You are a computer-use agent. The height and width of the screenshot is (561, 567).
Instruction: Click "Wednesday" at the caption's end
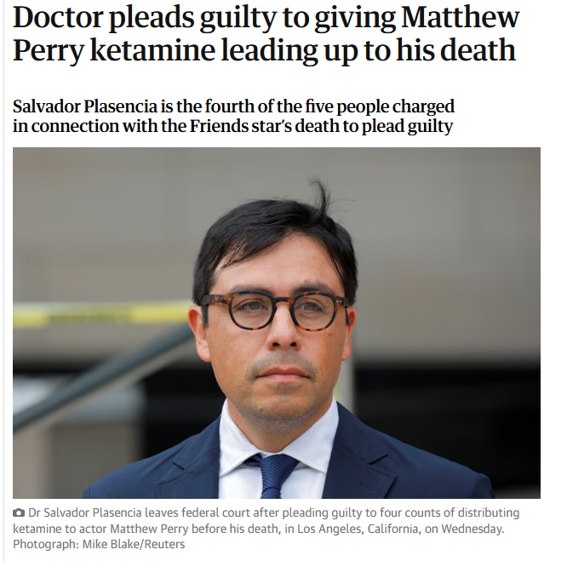(472, 529)
